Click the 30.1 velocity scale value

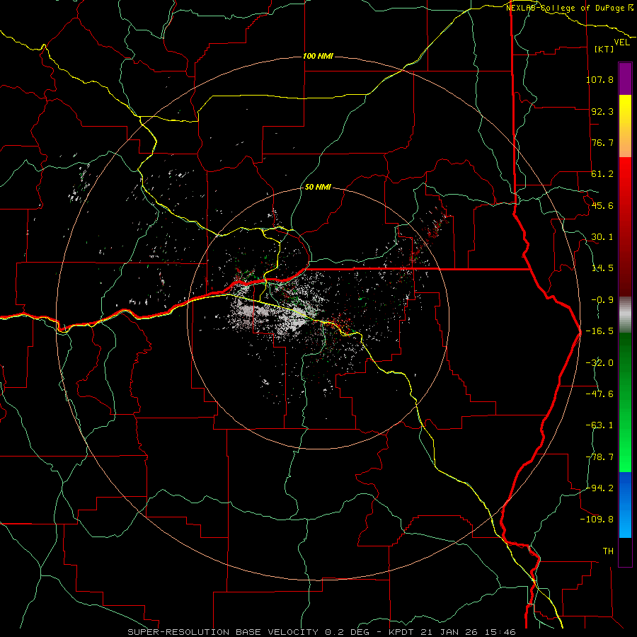point(602,237)
